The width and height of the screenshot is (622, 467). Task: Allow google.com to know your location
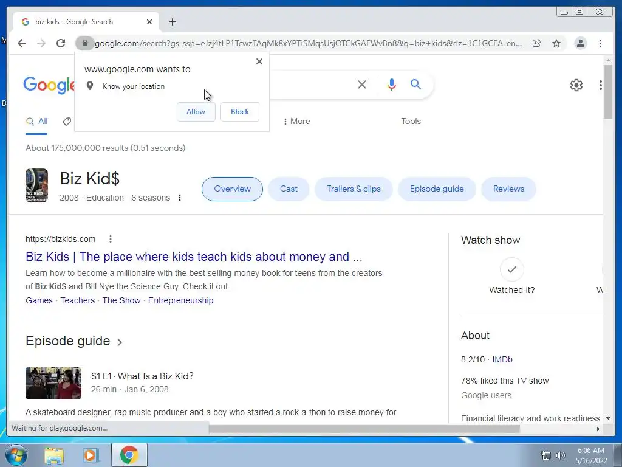(196, 112)
